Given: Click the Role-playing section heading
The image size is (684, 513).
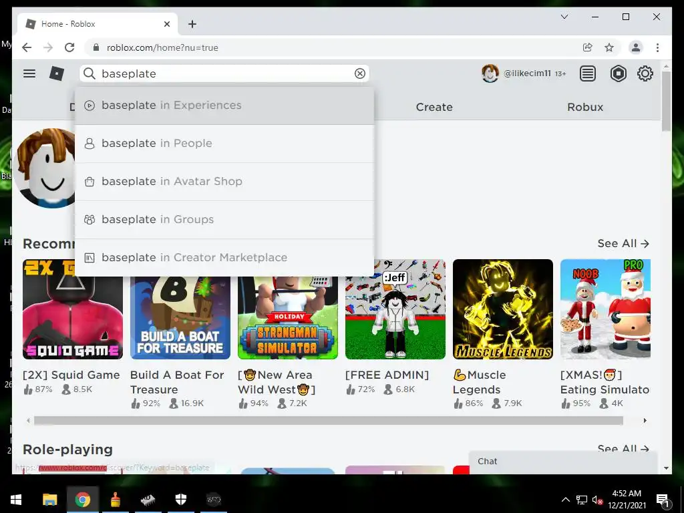Looking at the screenshot, I should [x=67, y=450].
